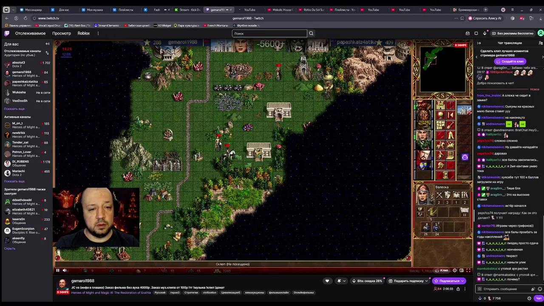Screen dimensions: 544x306
Task: Open the Twitch inbox mail icon
Action: [x=467, y=33]
